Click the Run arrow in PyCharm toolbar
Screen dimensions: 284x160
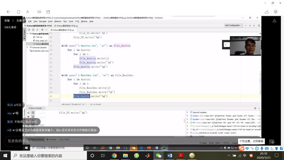246,26
